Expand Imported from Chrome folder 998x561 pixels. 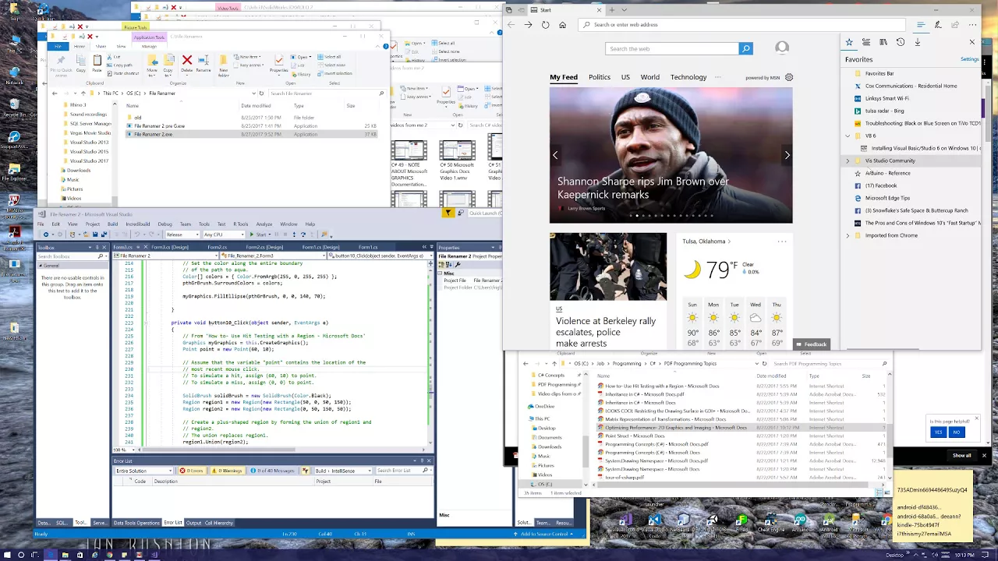pyautogui.click(x=848, y=235)
